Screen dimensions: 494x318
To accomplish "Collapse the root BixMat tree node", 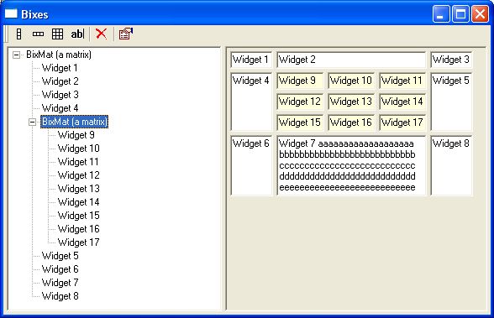I will 16,55.
